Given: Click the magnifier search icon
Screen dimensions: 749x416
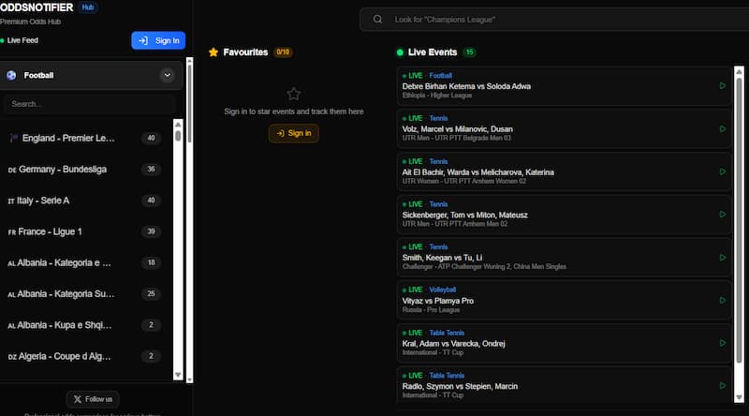Looking at the screenshot, I should 378,19.
